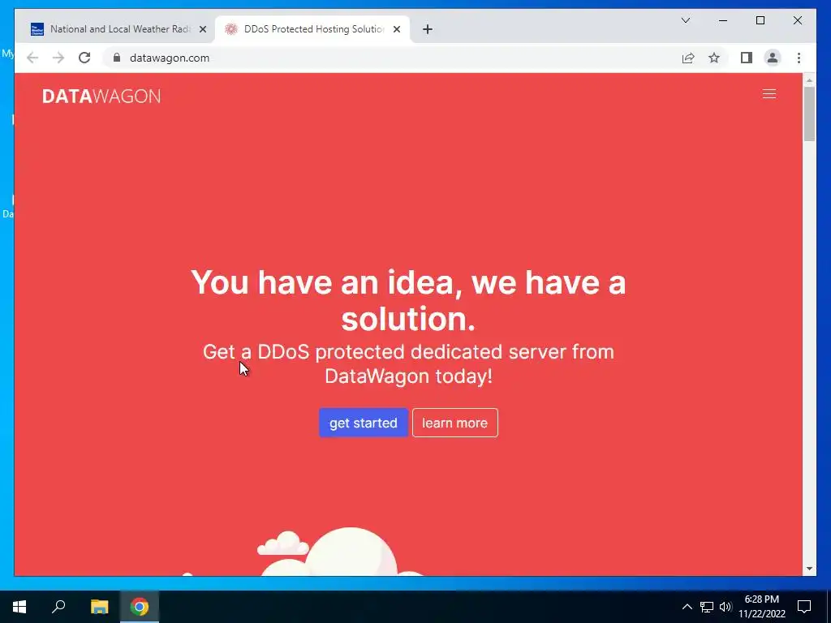
Task: Click Chrome icon in taskbar
Action: coord(140,607)
